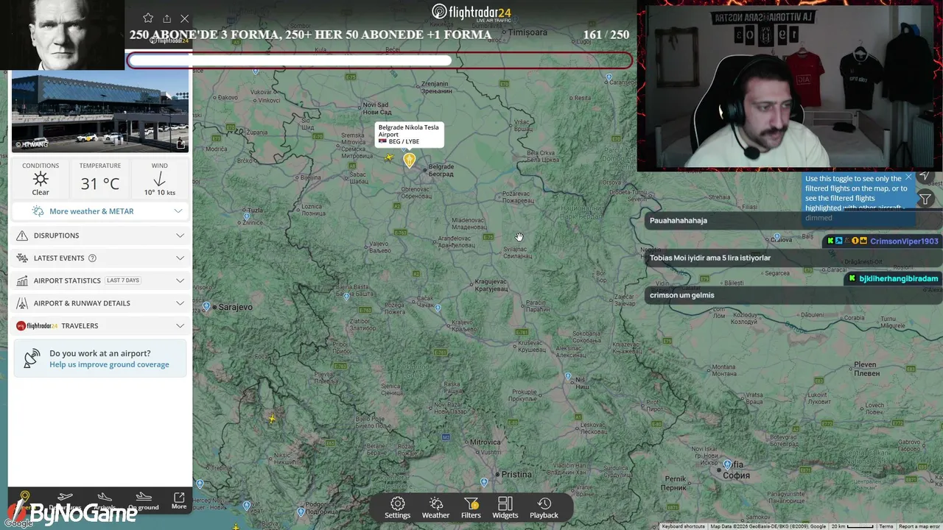Click the Belgrade Nikola Tesla Airport map label
The image size is (943, 530).
(409, 134)
